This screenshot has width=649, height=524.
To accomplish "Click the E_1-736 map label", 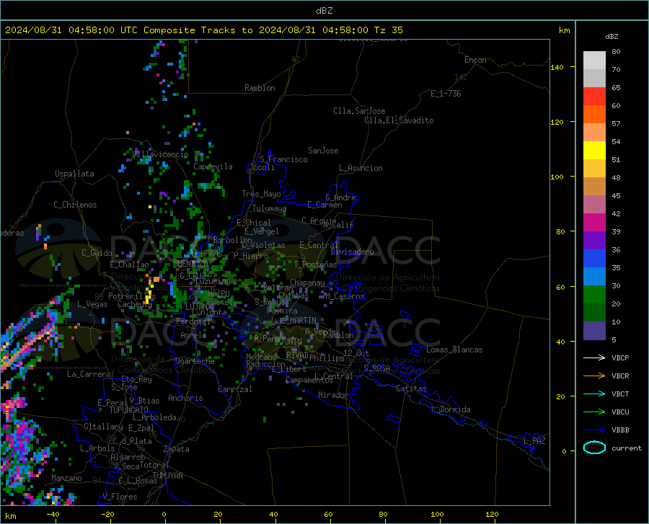I will pos(446,94).
